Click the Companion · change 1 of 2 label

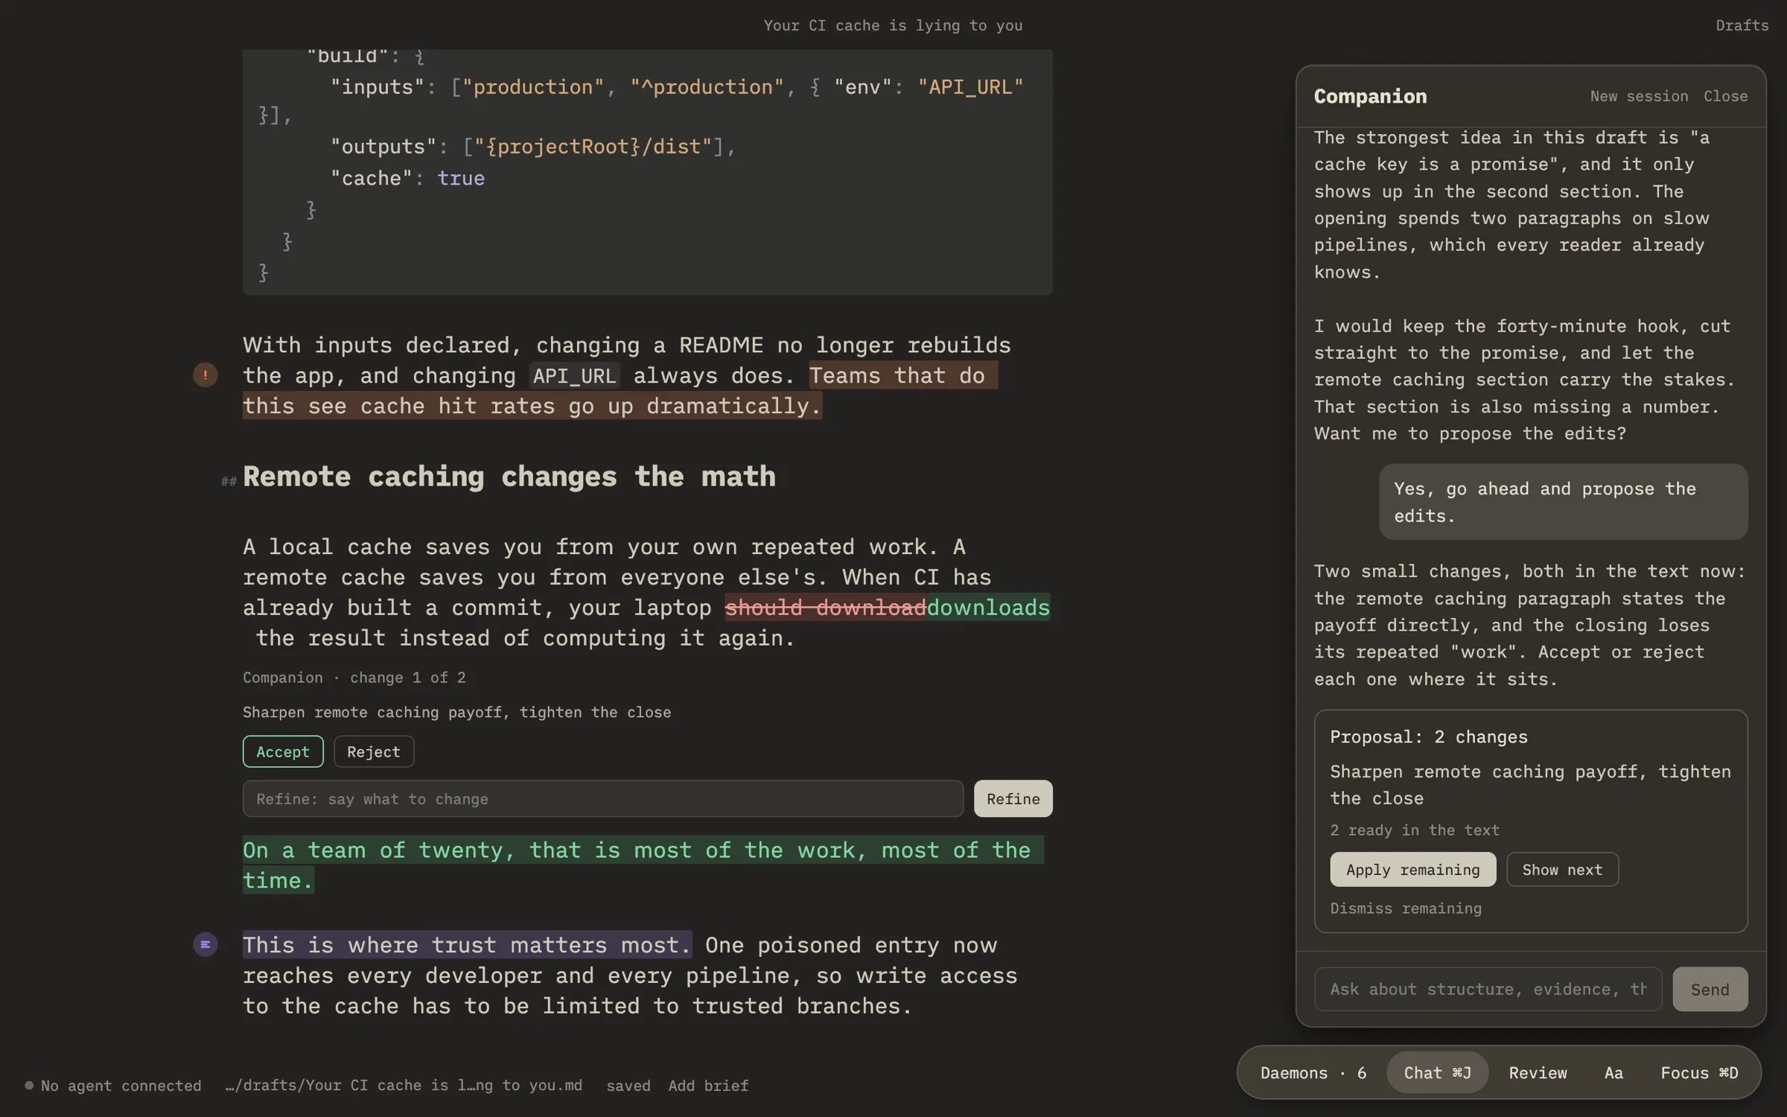[354, 677]
